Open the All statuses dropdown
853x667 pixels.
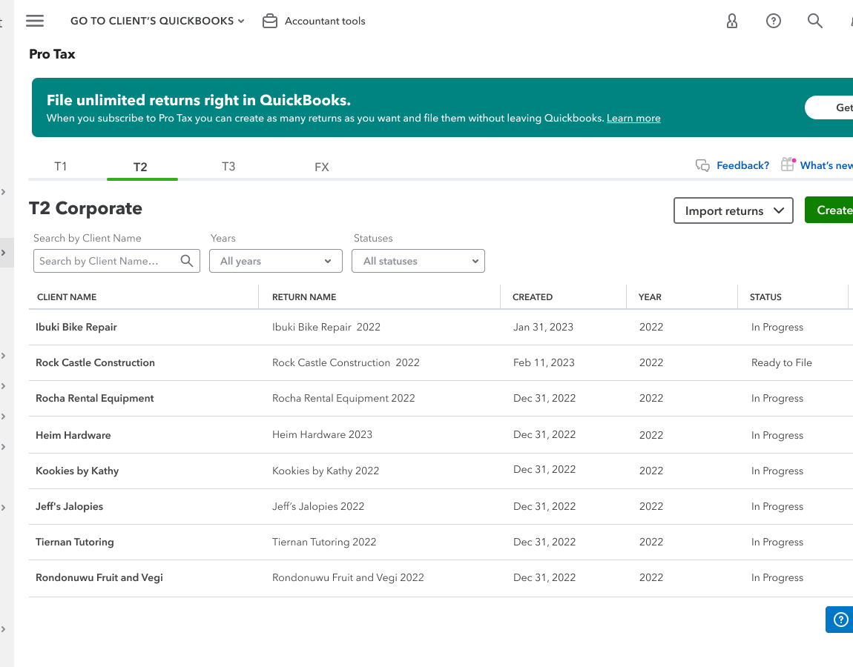click(x=418, y=261)
